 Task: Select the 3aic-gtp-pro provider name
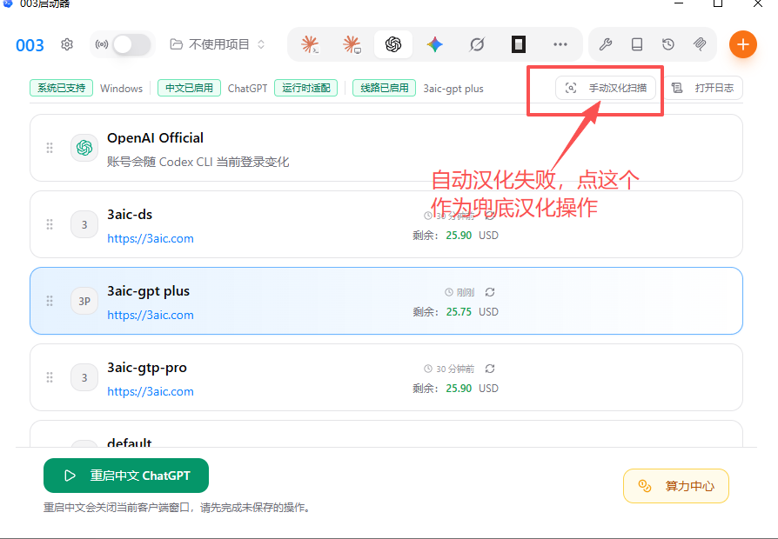pos(147,368)
